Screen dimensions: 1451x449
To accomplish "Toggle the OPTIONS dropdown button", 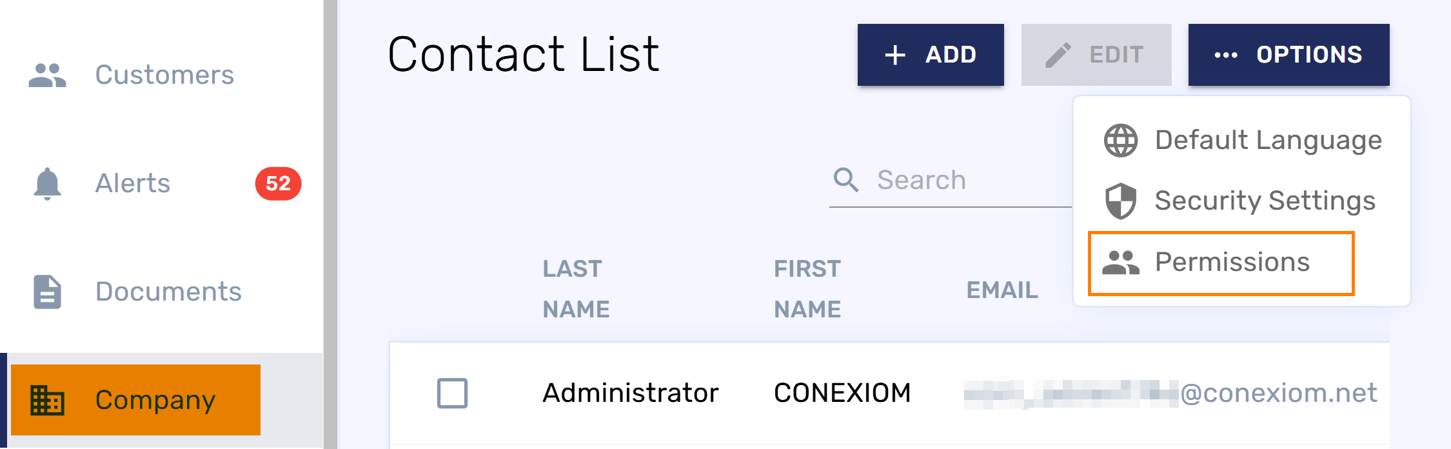I will click(1288, 55).
